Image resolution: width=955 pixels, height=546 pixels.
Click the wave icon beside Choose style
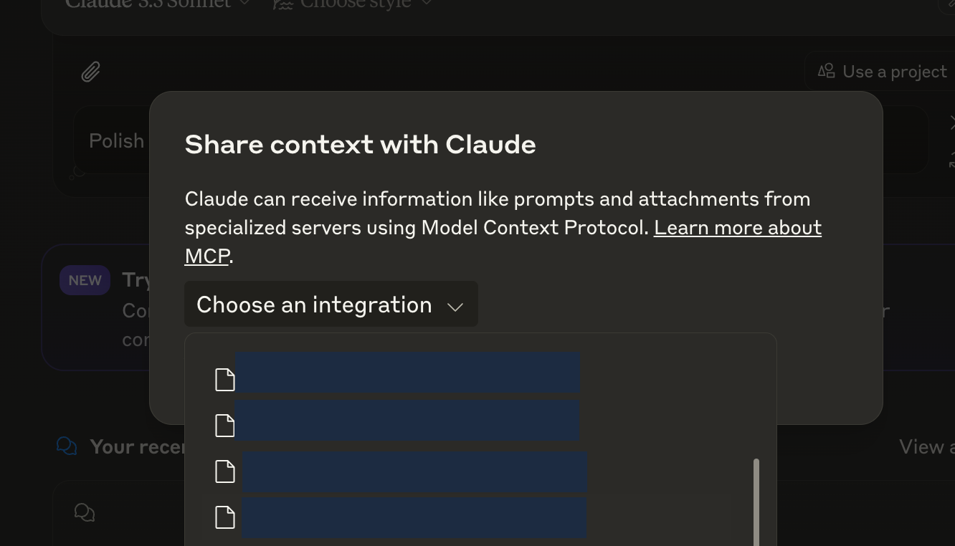[x=283, y=4]
